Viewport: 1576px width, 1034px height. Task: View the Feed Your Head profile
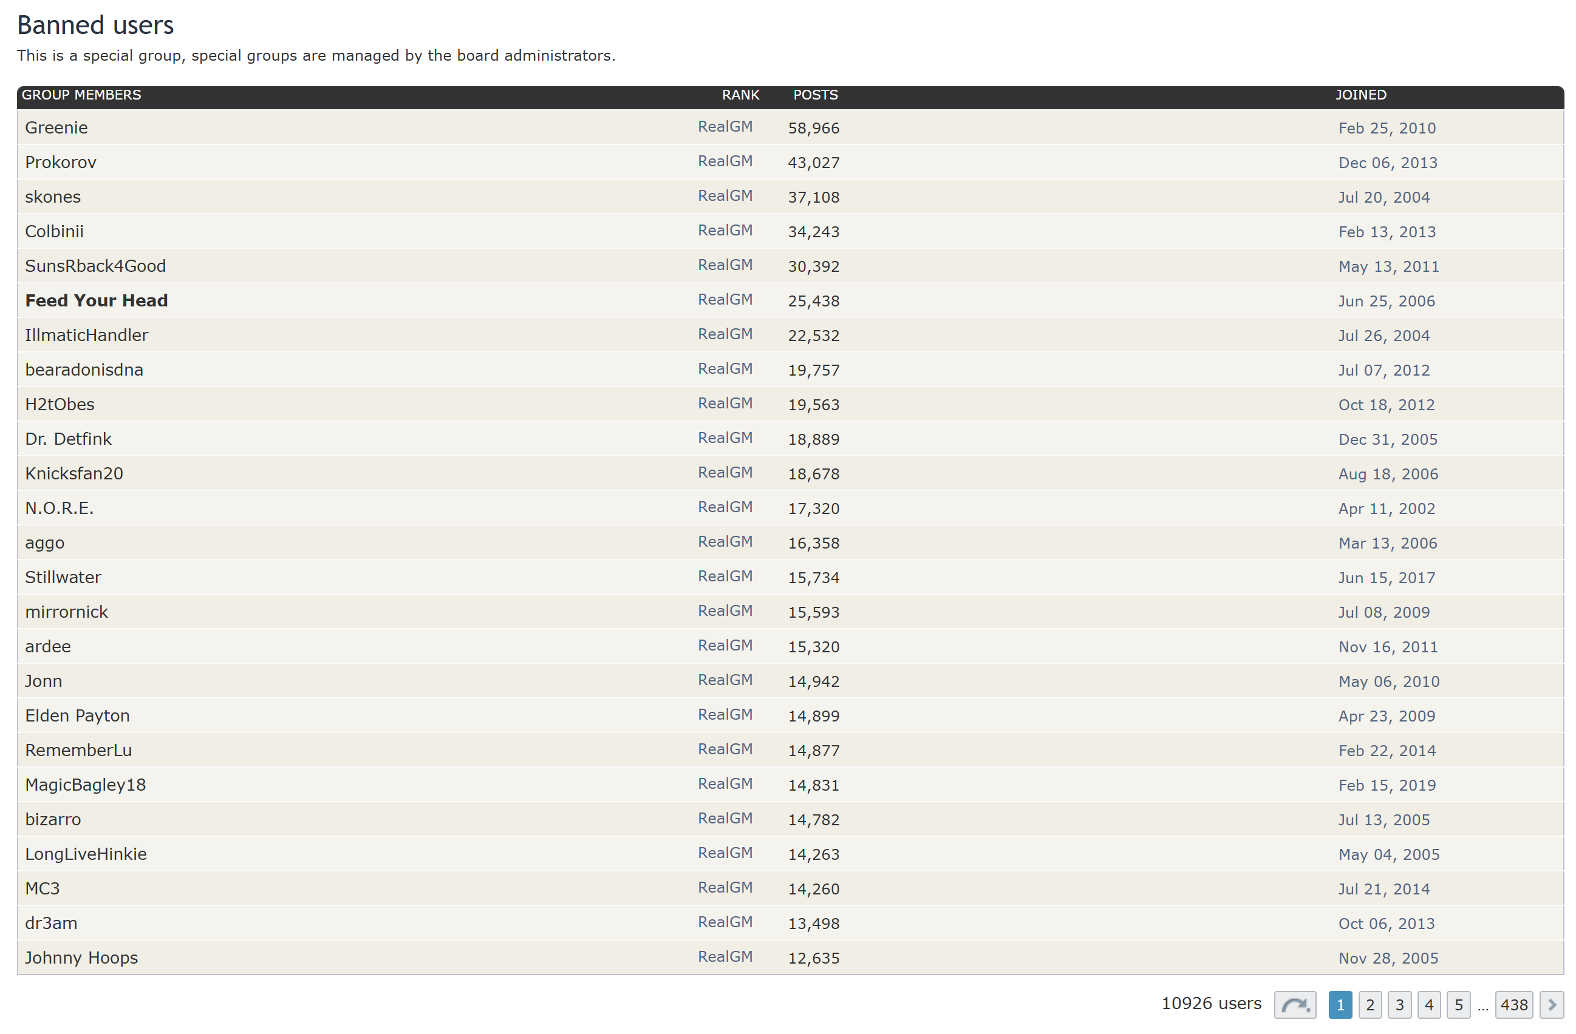pyautogui.click(x=96, y=300)
